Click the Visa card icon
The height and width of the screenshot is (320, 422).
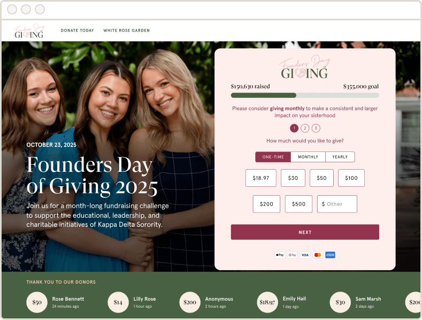pyautogui.click(x=305, y=255)
